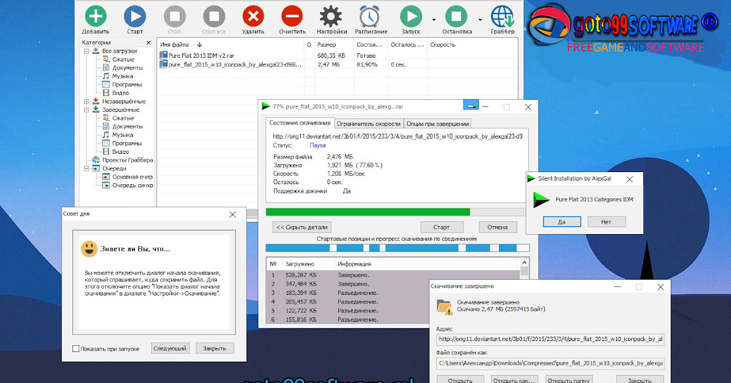Click the green Запуск queue icon
This screenshot has height=383, width=731.
411,16
